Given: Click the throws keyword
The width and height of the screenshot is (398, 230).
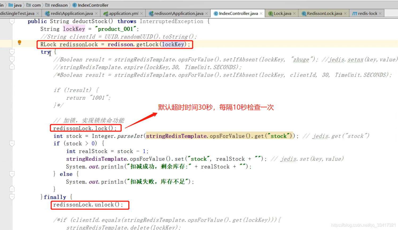Looking at the screenshot, I should click(127, 21).
